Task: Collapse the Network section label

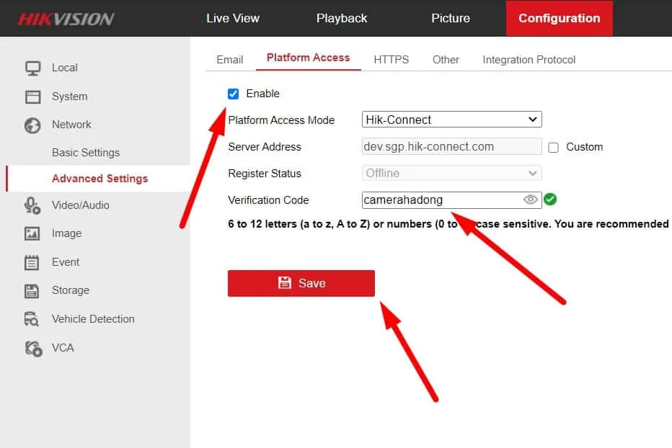Action: (x=71, y=125)
